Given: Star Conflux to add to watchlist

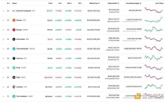Looking at the screenshot, I should point(3,87).
